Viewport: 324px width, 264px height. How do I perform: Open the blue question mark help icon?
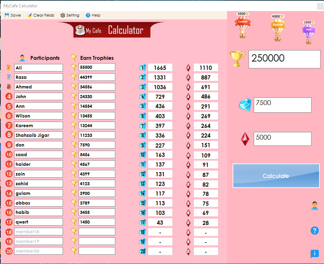tap(315, 230)
